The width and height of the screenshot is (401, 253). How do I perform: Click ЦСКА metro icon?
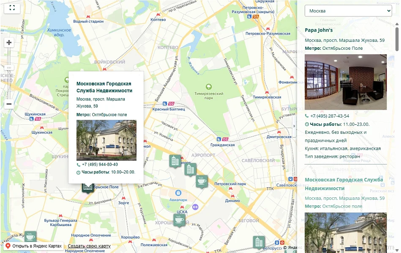pyautogui.click(x=182, y=207)
